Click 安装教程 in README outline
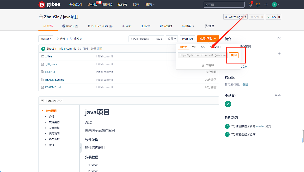The width and height of the screenshot is (304, 172). (x=54, y=128)
